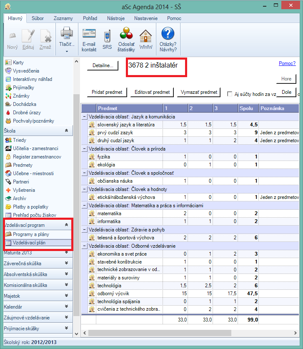This screenshot has width=303, height=349.
Task: Open Pomoc menu
Action: point(174,18)
